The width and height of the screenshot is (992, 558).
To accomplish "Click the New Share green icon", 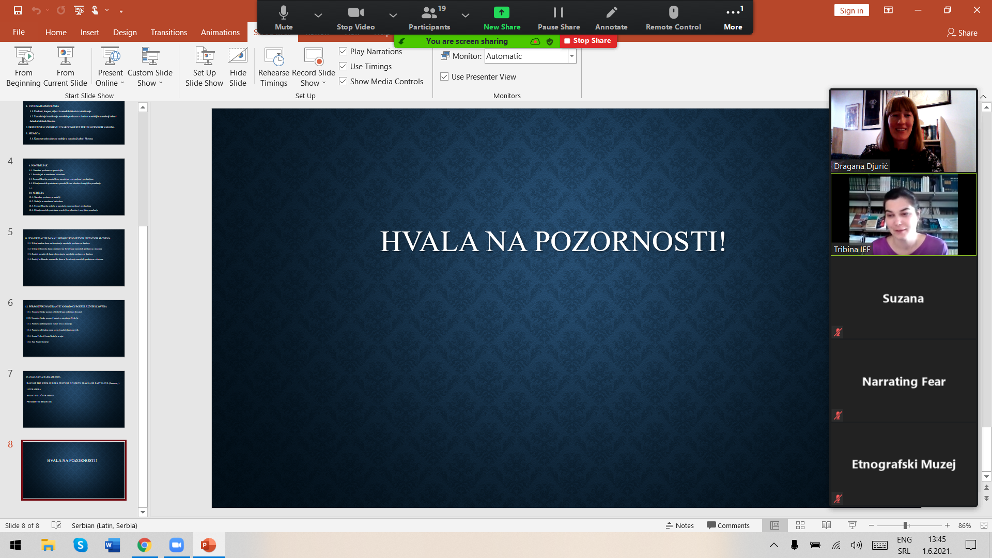I will pos(501,12).
